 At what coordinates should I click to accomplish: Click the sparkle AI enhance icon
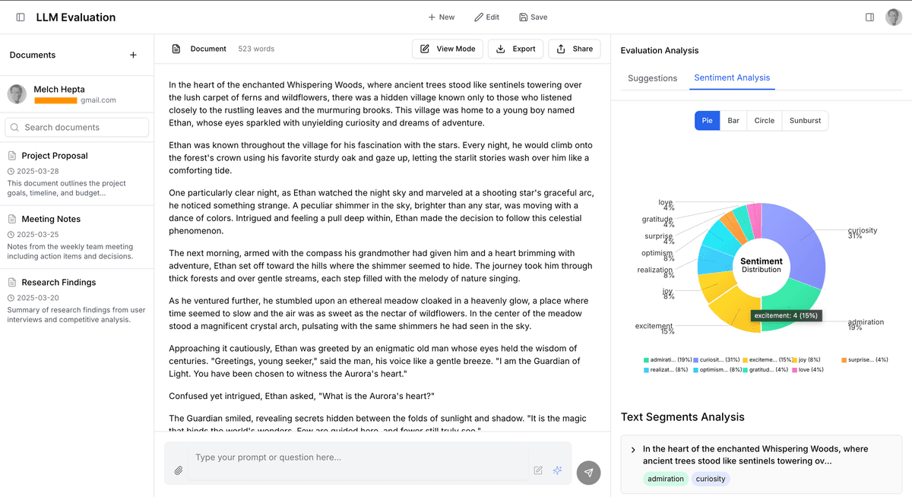point(557,470)
